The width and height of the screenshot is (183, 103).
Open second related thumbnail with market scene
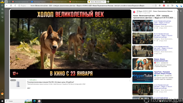143,38
